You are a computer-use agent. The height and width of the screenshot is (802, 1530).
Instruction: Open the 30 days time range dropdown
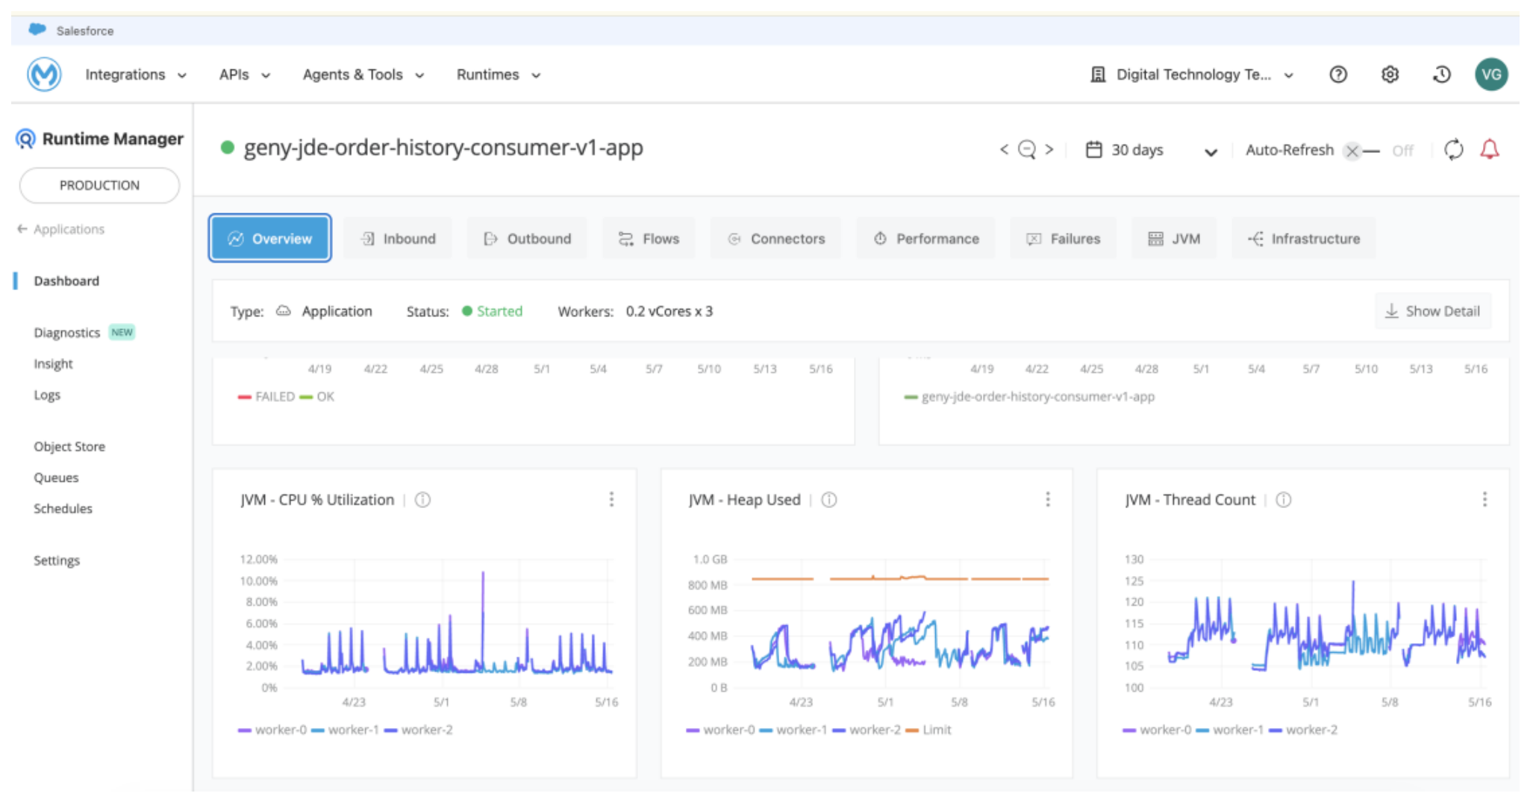(1152, 150)
